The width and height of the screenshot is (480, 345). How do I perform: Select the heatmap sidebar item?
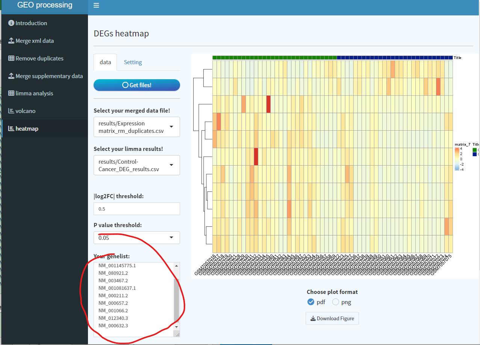tap(44, 129)
